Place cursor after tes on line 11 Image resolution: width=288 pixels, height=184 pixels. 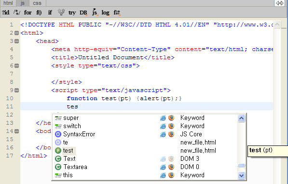79,106
